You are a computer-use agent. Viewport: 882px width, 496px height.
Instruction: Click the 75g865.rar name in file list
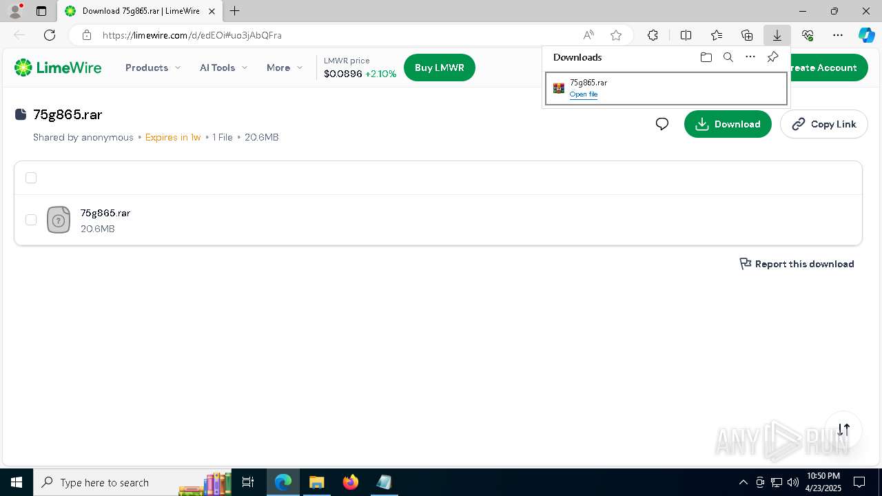(x=105, y=213)
